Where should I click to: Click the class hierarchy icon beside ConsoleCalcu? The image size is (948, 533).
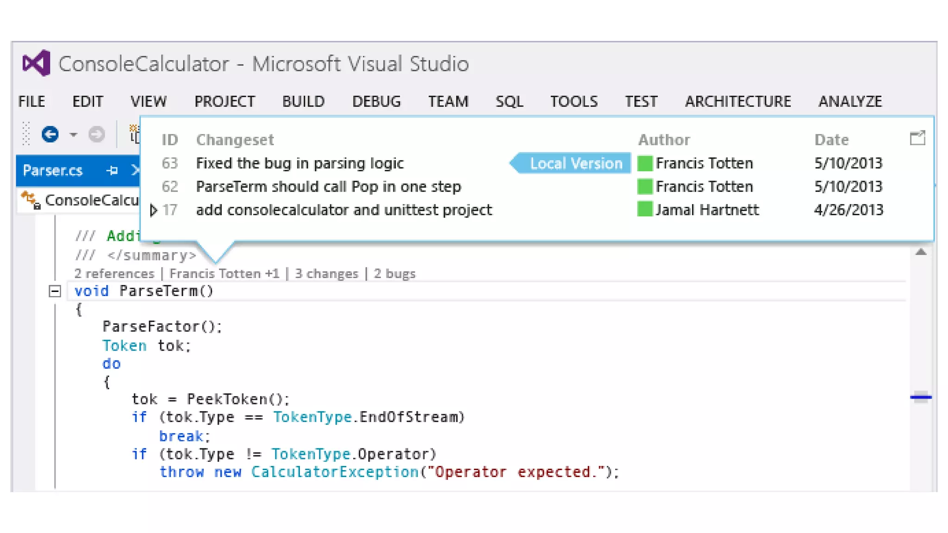pos(31,200)
